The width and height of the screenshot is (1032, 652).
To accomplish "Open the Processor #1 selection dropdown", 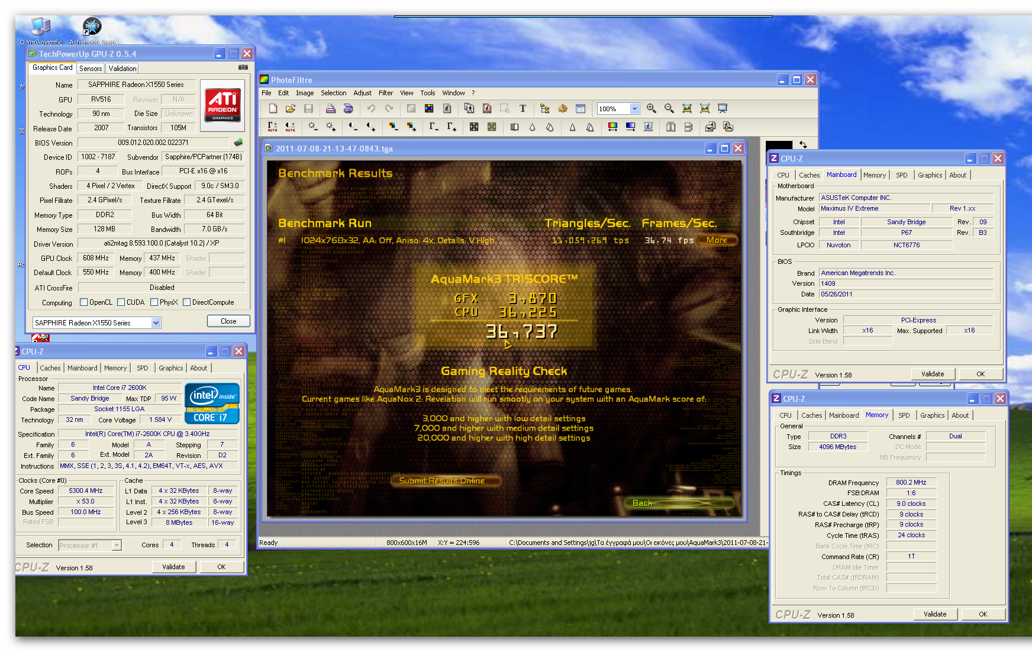I will [x=117, y=546].
